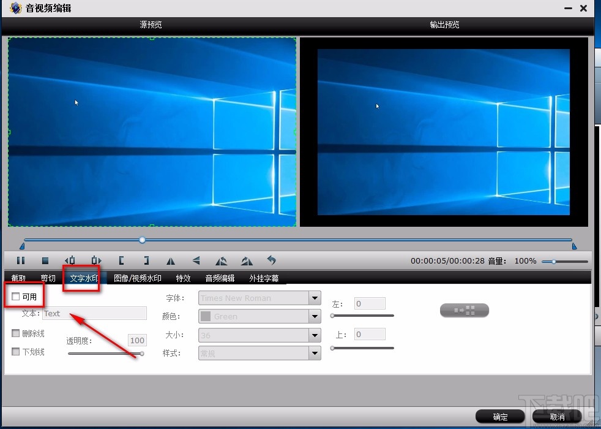
Task: Switch to the 截取 tab
Action: pyautogui.click(x=19, y=278)
